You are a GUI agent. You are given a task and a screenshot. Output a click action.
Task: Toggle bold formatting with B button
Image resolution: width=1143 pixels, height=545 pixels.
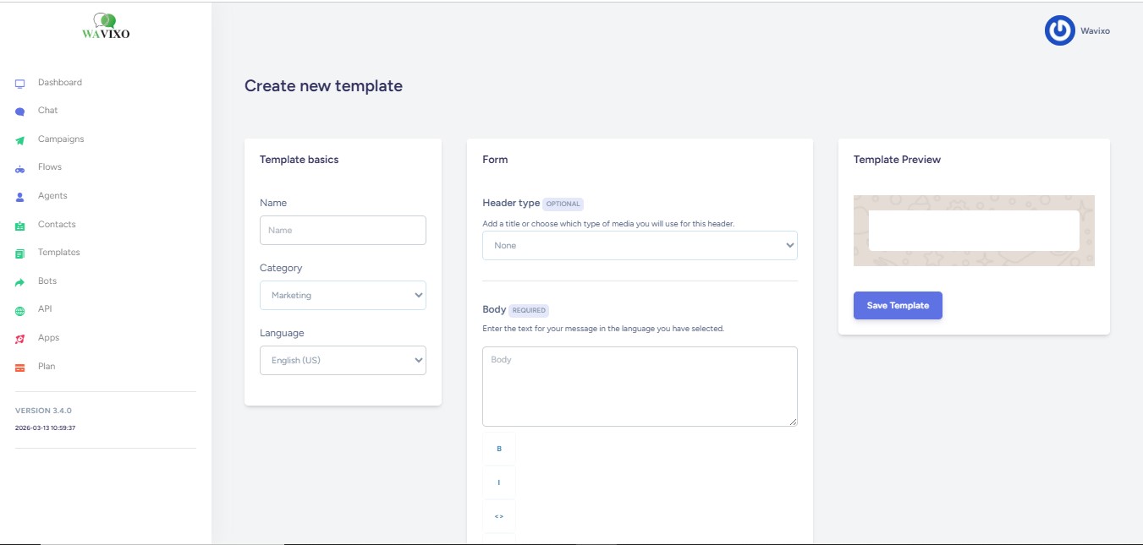click(x=499, y=449)
